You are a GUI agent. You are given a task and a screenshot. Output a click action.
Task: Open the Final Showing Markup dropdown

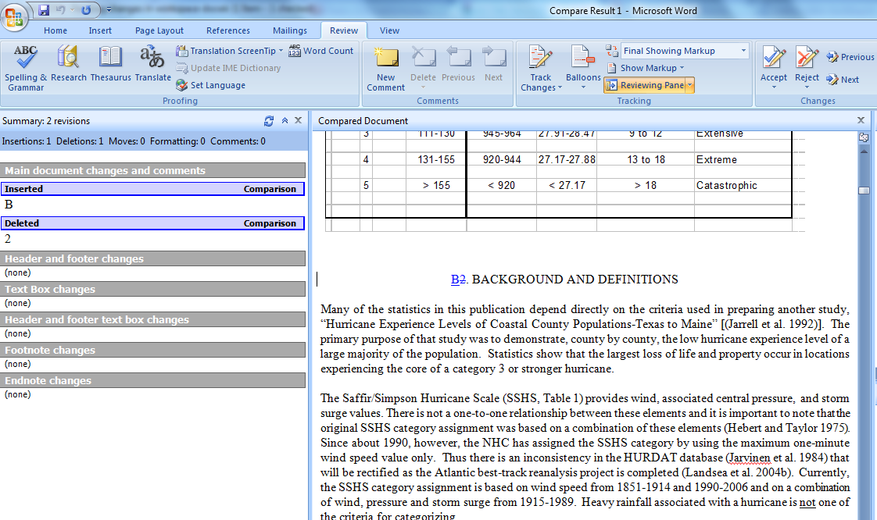click(x=683, y=50)
